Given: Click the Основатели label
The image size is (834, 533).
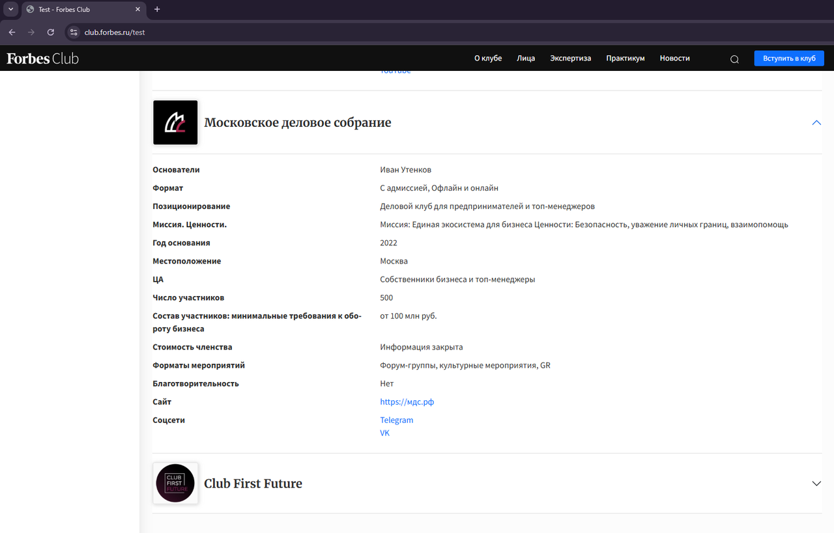Looking at the screenshot, I should pyautogui.click(x=177, y=170).
